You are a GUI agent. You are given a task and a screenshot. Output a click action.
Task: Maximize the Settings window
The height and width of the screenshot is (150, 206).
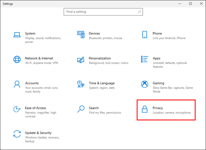pos(190,4)
